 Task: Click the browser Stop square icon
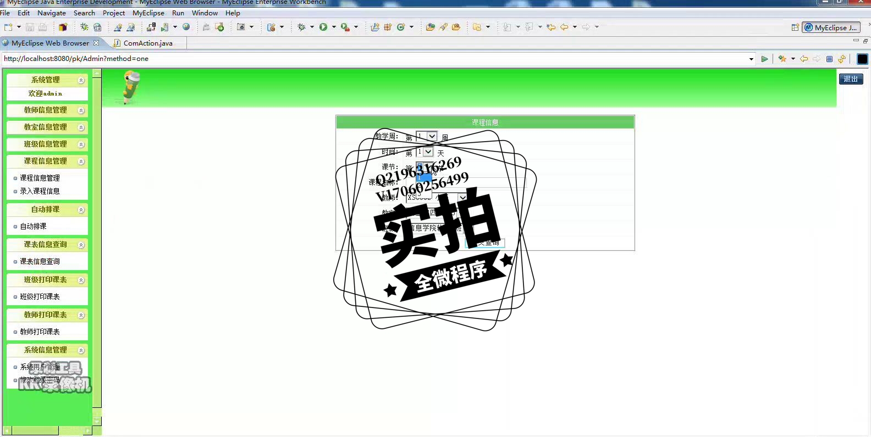829,59
